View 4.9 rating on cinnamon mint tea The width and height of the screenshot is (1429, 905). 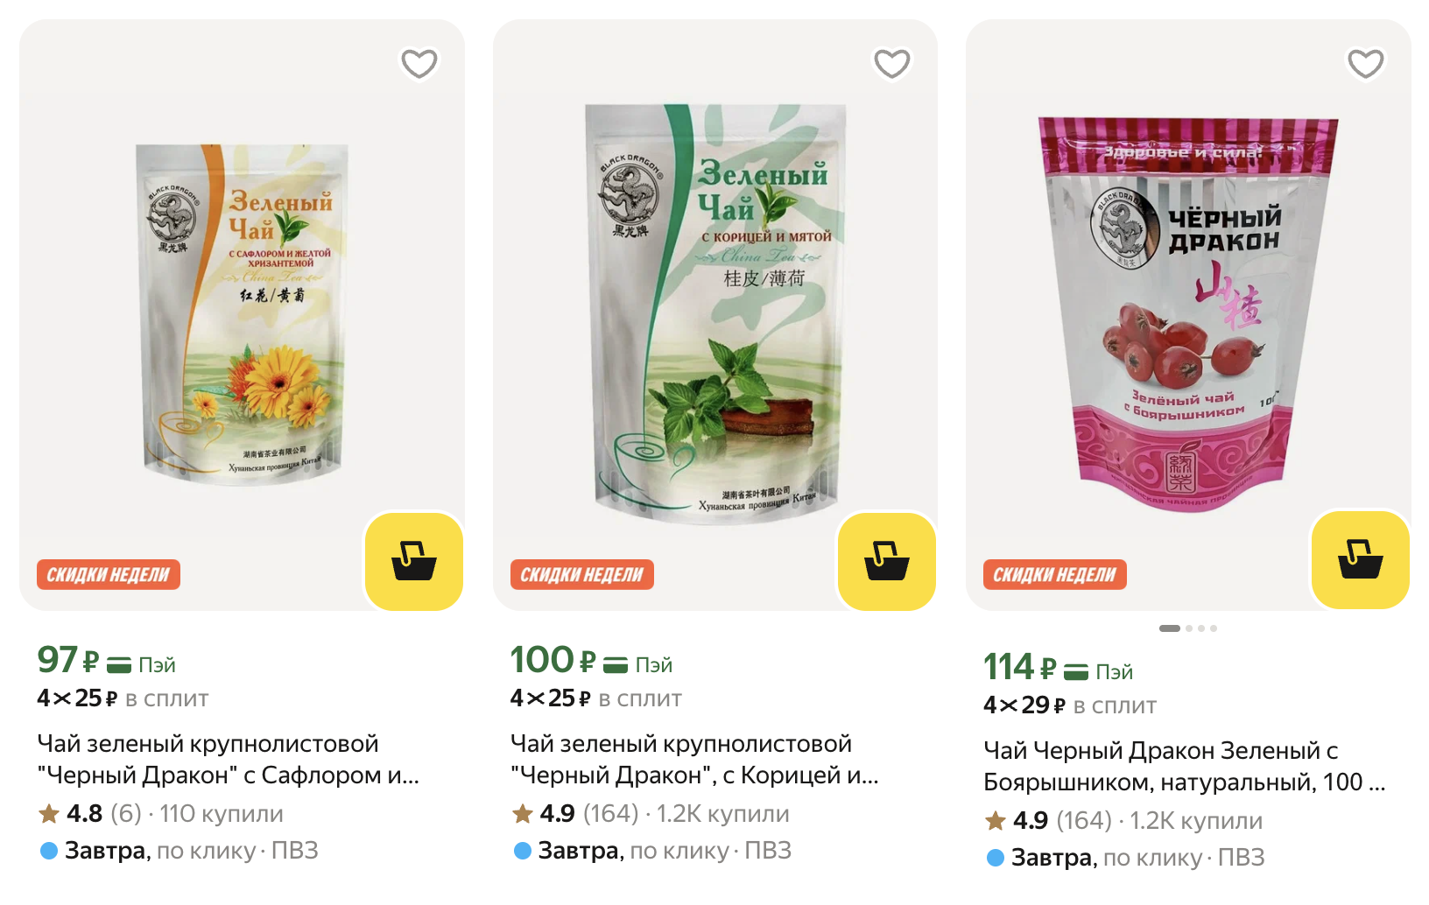(574, 814)
